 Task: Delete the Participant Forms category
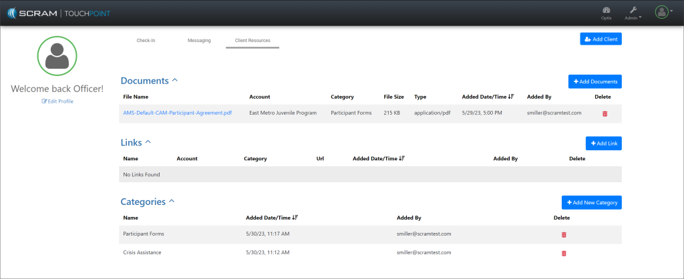(x=563, y=234)
